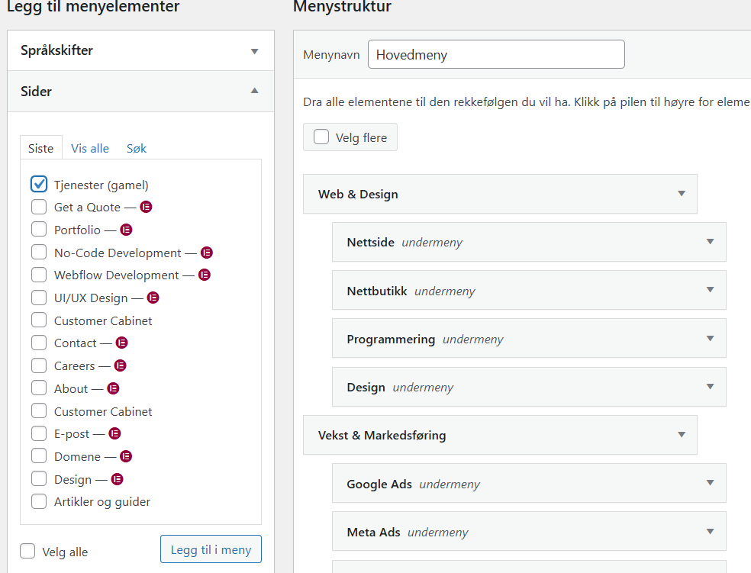Viewport: 751px width, 573px height.
Task: Open the Google Ads item settings arrow
Action: (710, 483)
